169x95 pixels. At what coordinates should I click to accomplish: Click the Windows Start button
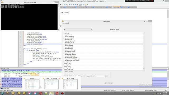click(2, 93)
